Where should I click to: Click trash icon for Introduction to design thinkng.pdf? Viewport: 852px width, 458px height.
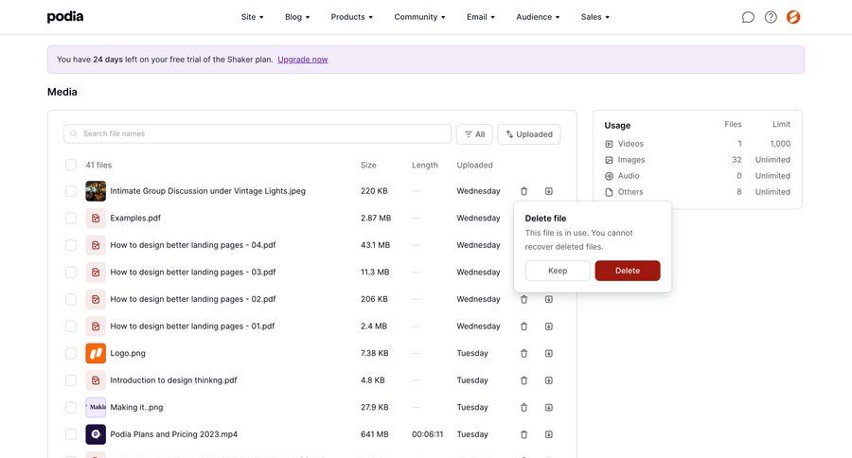[x=524, y=380]
